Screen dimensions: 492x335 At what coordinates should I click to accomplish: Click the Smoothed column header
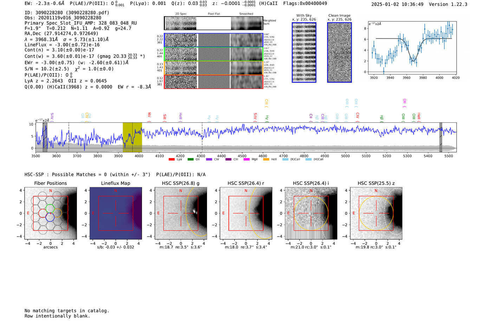[x=246, y=14]
